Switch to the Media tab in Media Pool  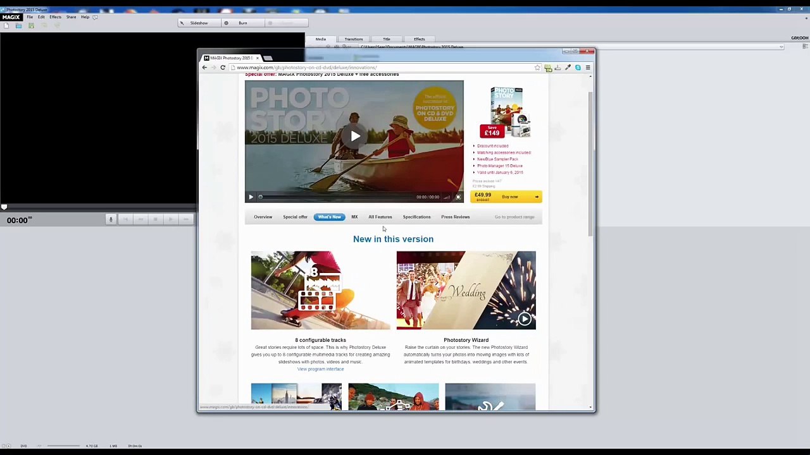click(x=321, y=39)
